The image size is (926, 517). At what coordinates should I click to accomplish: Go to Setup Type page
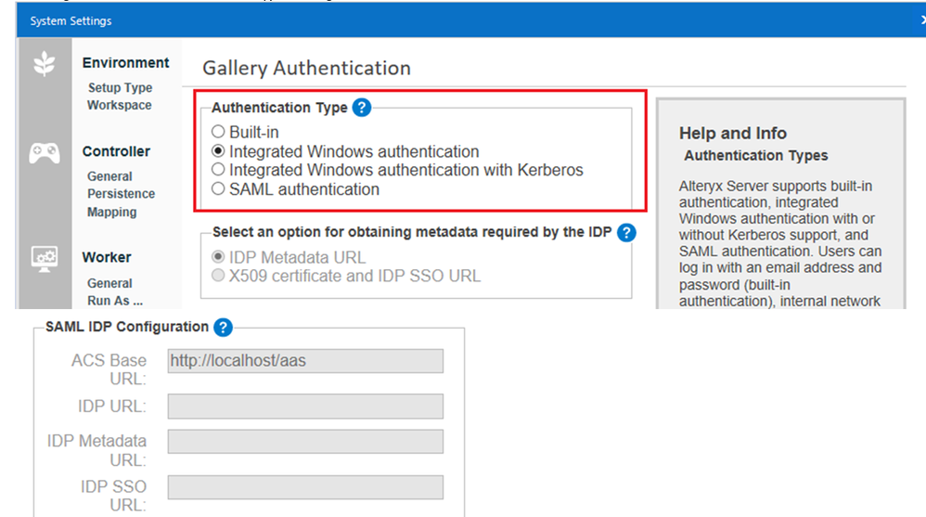click(x=120, y=87)
